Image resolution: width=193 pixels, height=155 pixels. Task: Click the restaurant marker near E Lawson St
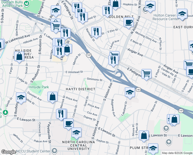pyautogui.click(x=61, y=115)
